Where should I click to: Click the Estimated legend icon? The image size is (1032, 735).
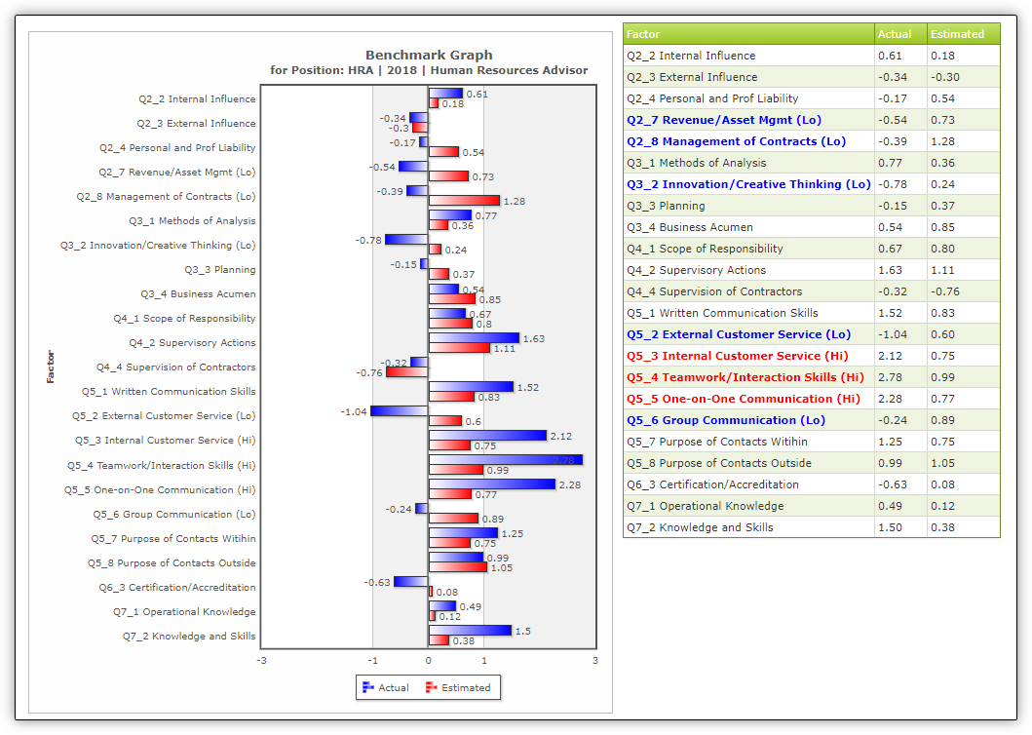(431, 687)
